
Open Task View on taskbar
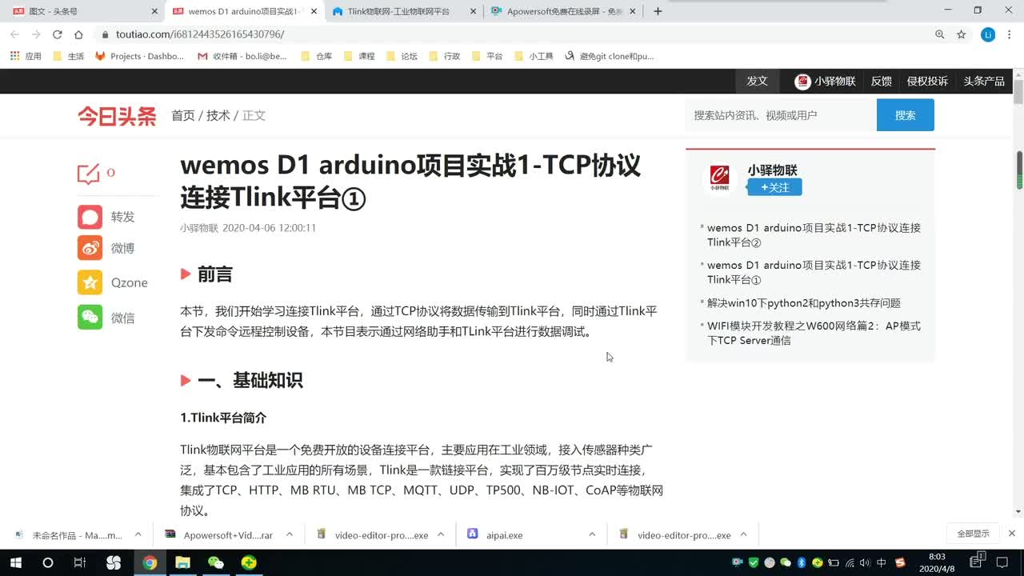pos(79,562)
